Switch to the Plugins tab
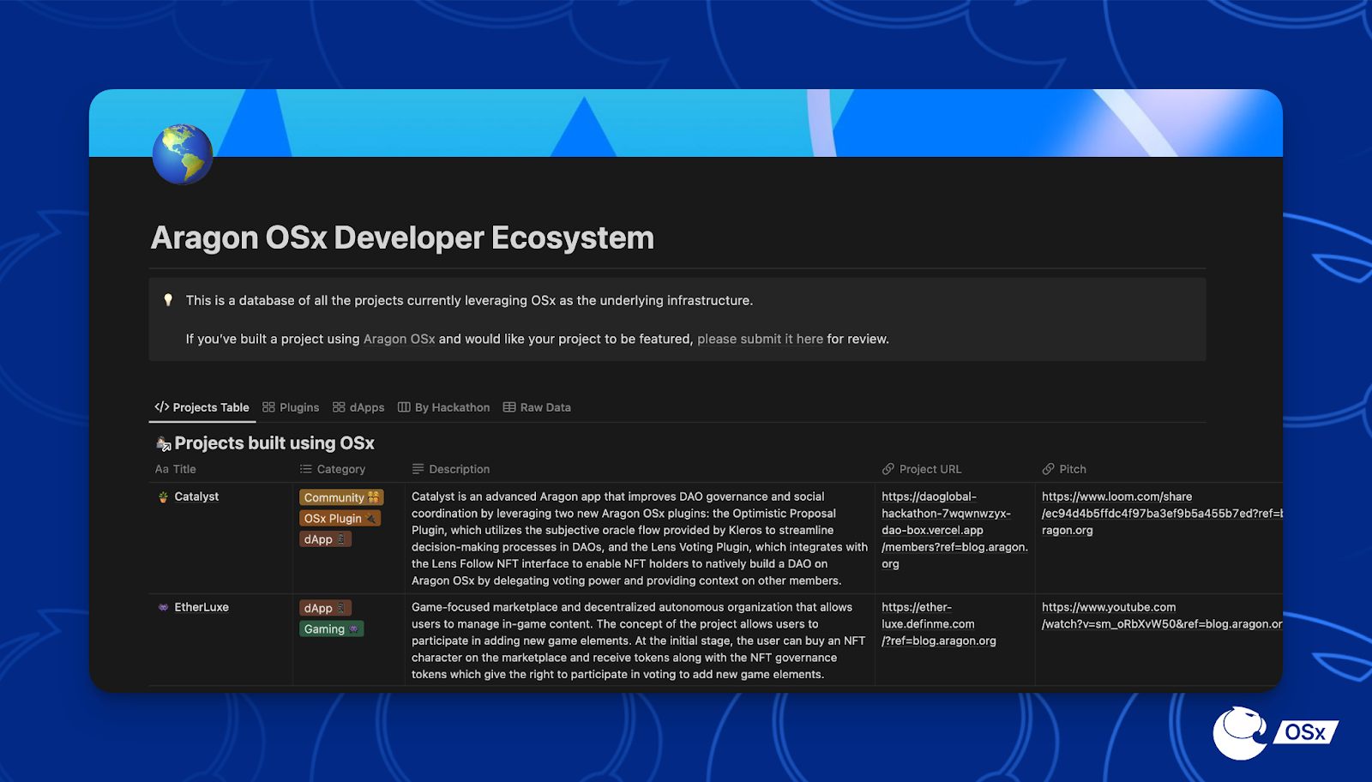The width and height of the screenshot is (1372, 782). 291,407
